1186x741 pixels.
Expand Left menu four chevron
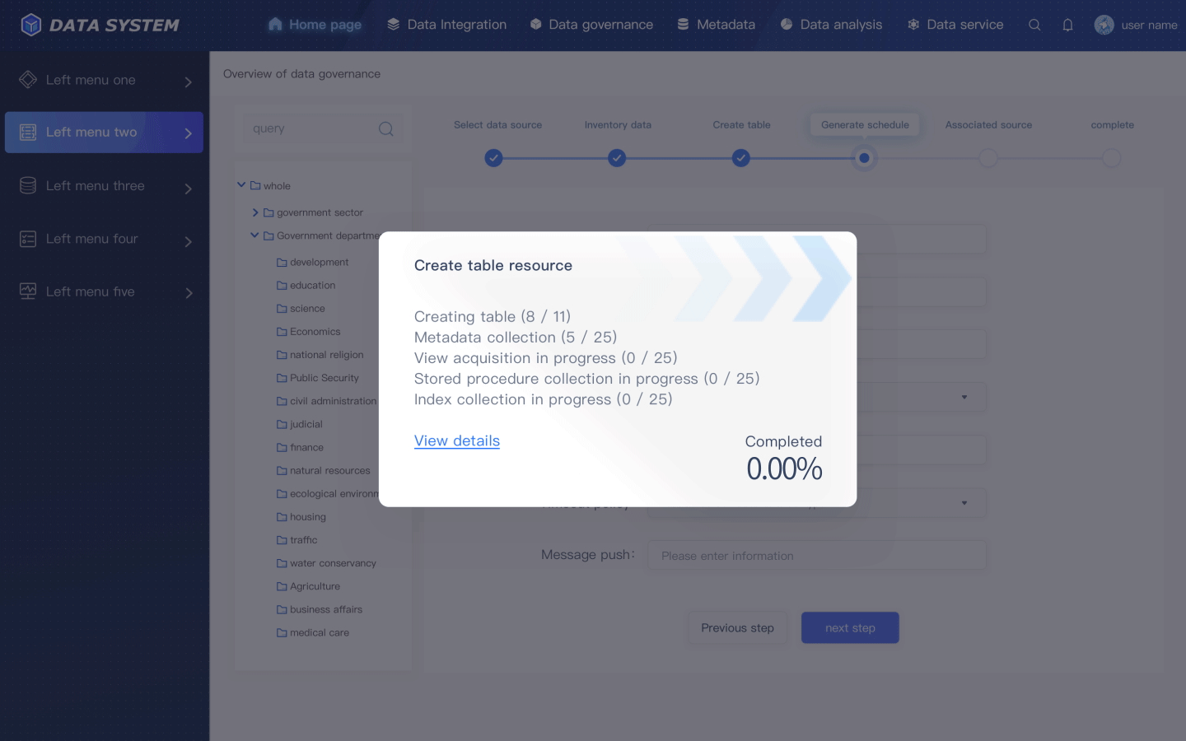pos(188,241)
